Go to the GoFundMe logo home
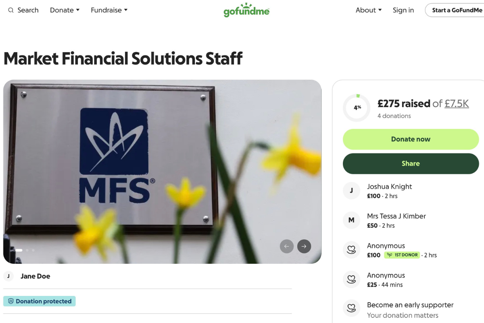 [246, 10]
